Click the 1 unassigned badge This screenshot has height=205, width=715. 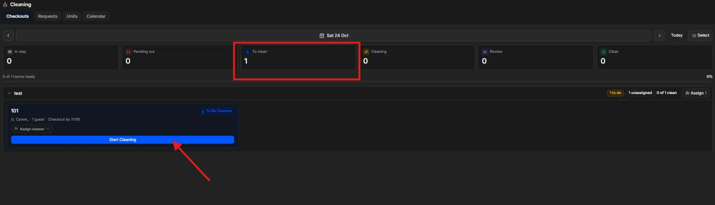(640, 93)
